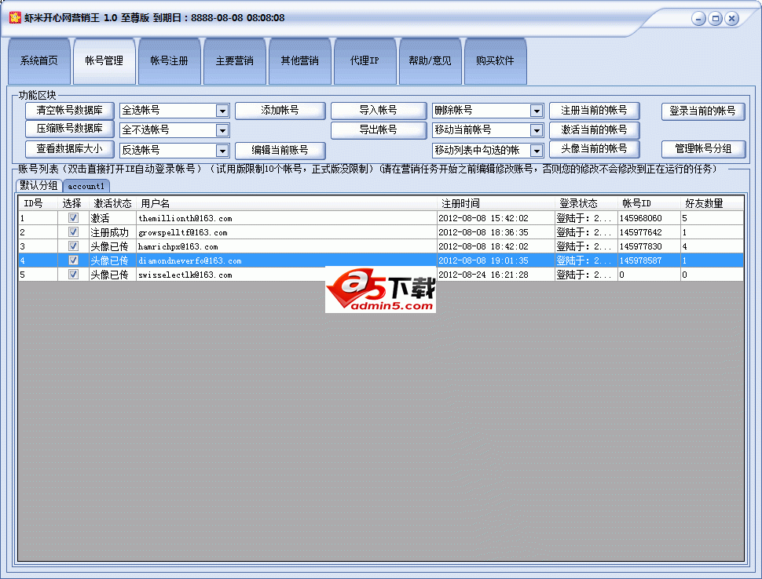Uncheck growspelltf@163.com row checkbox
Image resolution: width=762 pixels, height=579 pixels.
coord(73,232)
